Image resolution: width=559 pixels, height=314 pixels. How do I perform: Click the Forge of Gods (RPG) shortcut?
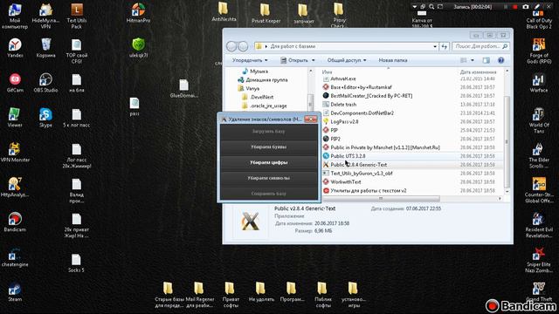[539, 51]
